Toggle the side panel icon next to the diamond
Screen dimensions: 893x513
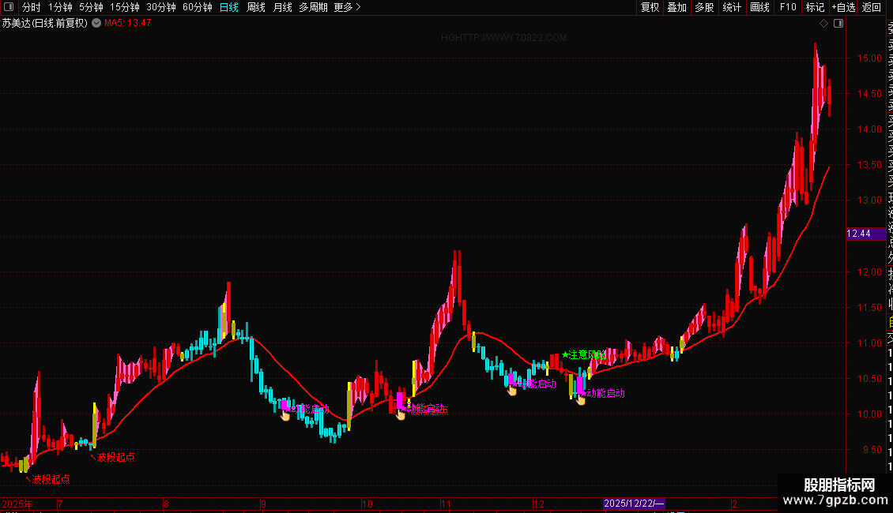[838, 23]
